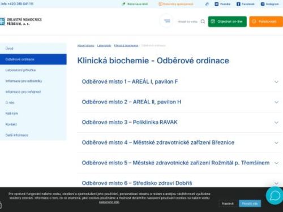This screenshot has height=212, width=283.
Task: Click the Youtube icon in the top bar
Action: point(217,4)
